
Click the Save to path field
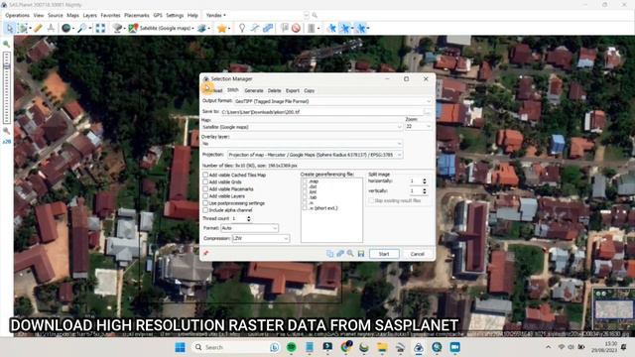(321, 112)
